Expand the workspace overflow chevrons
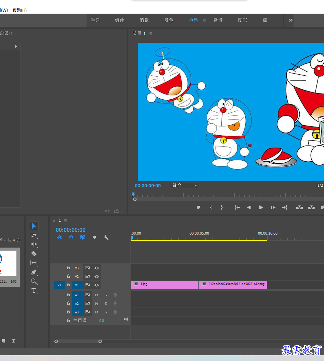The image size is (324, 361). click(x=291, y=20)
